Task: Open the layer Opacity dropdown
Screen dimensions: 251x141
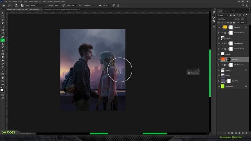Action: (x=246, y=19)
